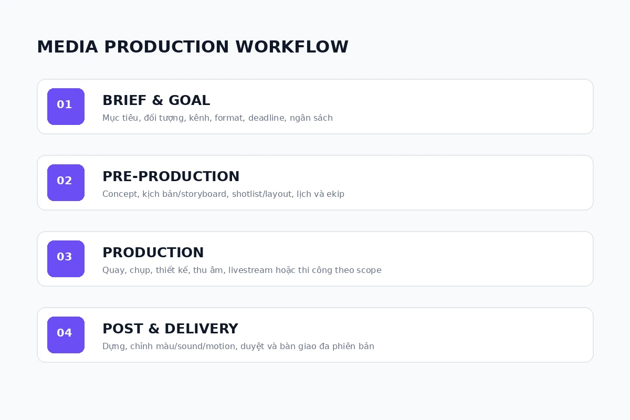Click the purple 03 step badge
This screenshot has height=420, width=630.
point(66,259)
